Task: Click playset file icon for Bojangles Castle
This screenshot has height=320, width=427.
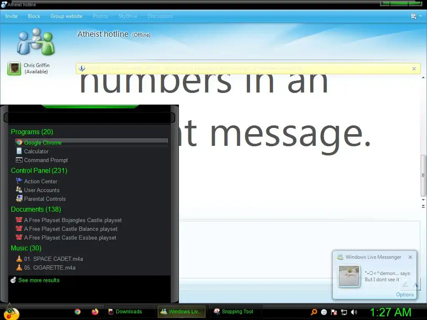Action: point(19,220)
